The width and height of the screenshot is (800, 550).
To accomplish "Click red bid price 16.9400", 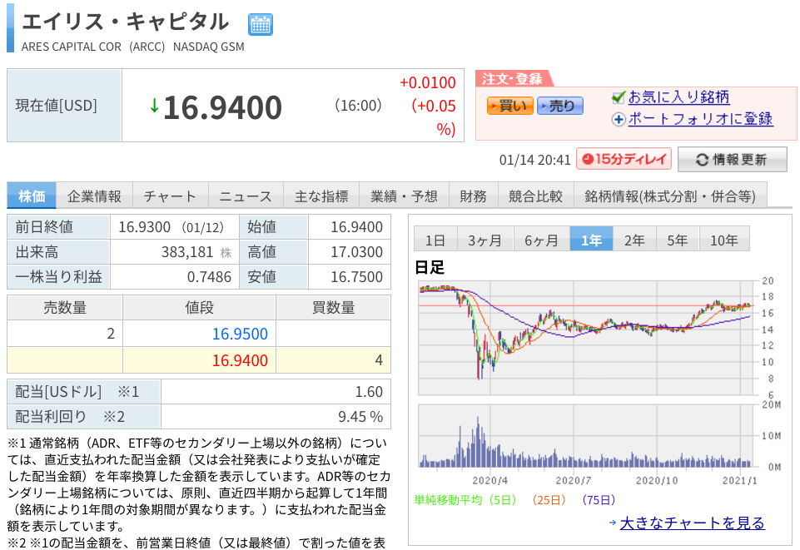I will tap(240, 360).
